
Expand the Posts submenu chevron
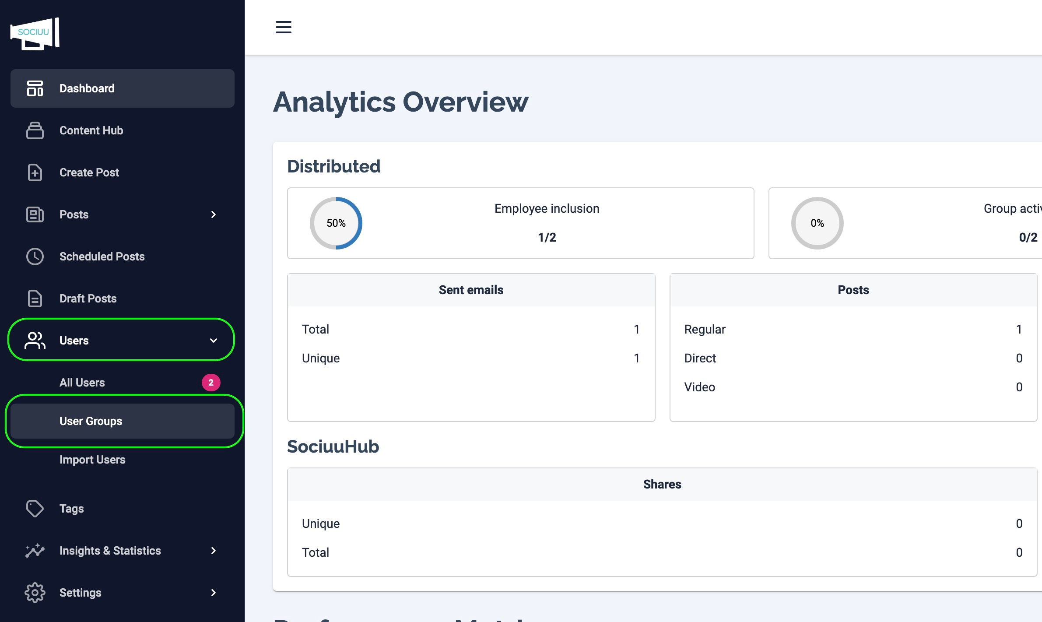click(214, 214)
